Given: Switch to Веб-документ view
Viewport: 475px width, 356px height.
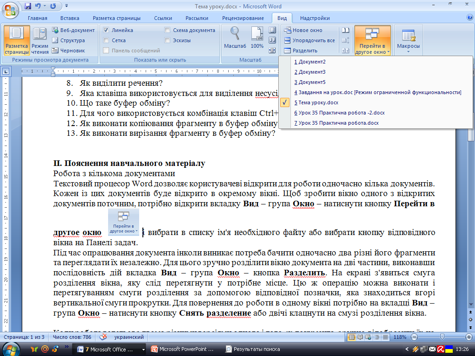Looking at the screenshot, I should tap(73, 30).
